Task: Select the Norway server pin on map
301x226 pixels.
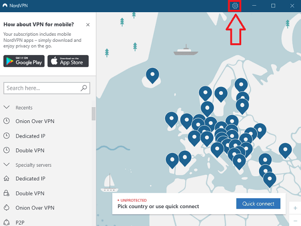Action: pos(206,93)
